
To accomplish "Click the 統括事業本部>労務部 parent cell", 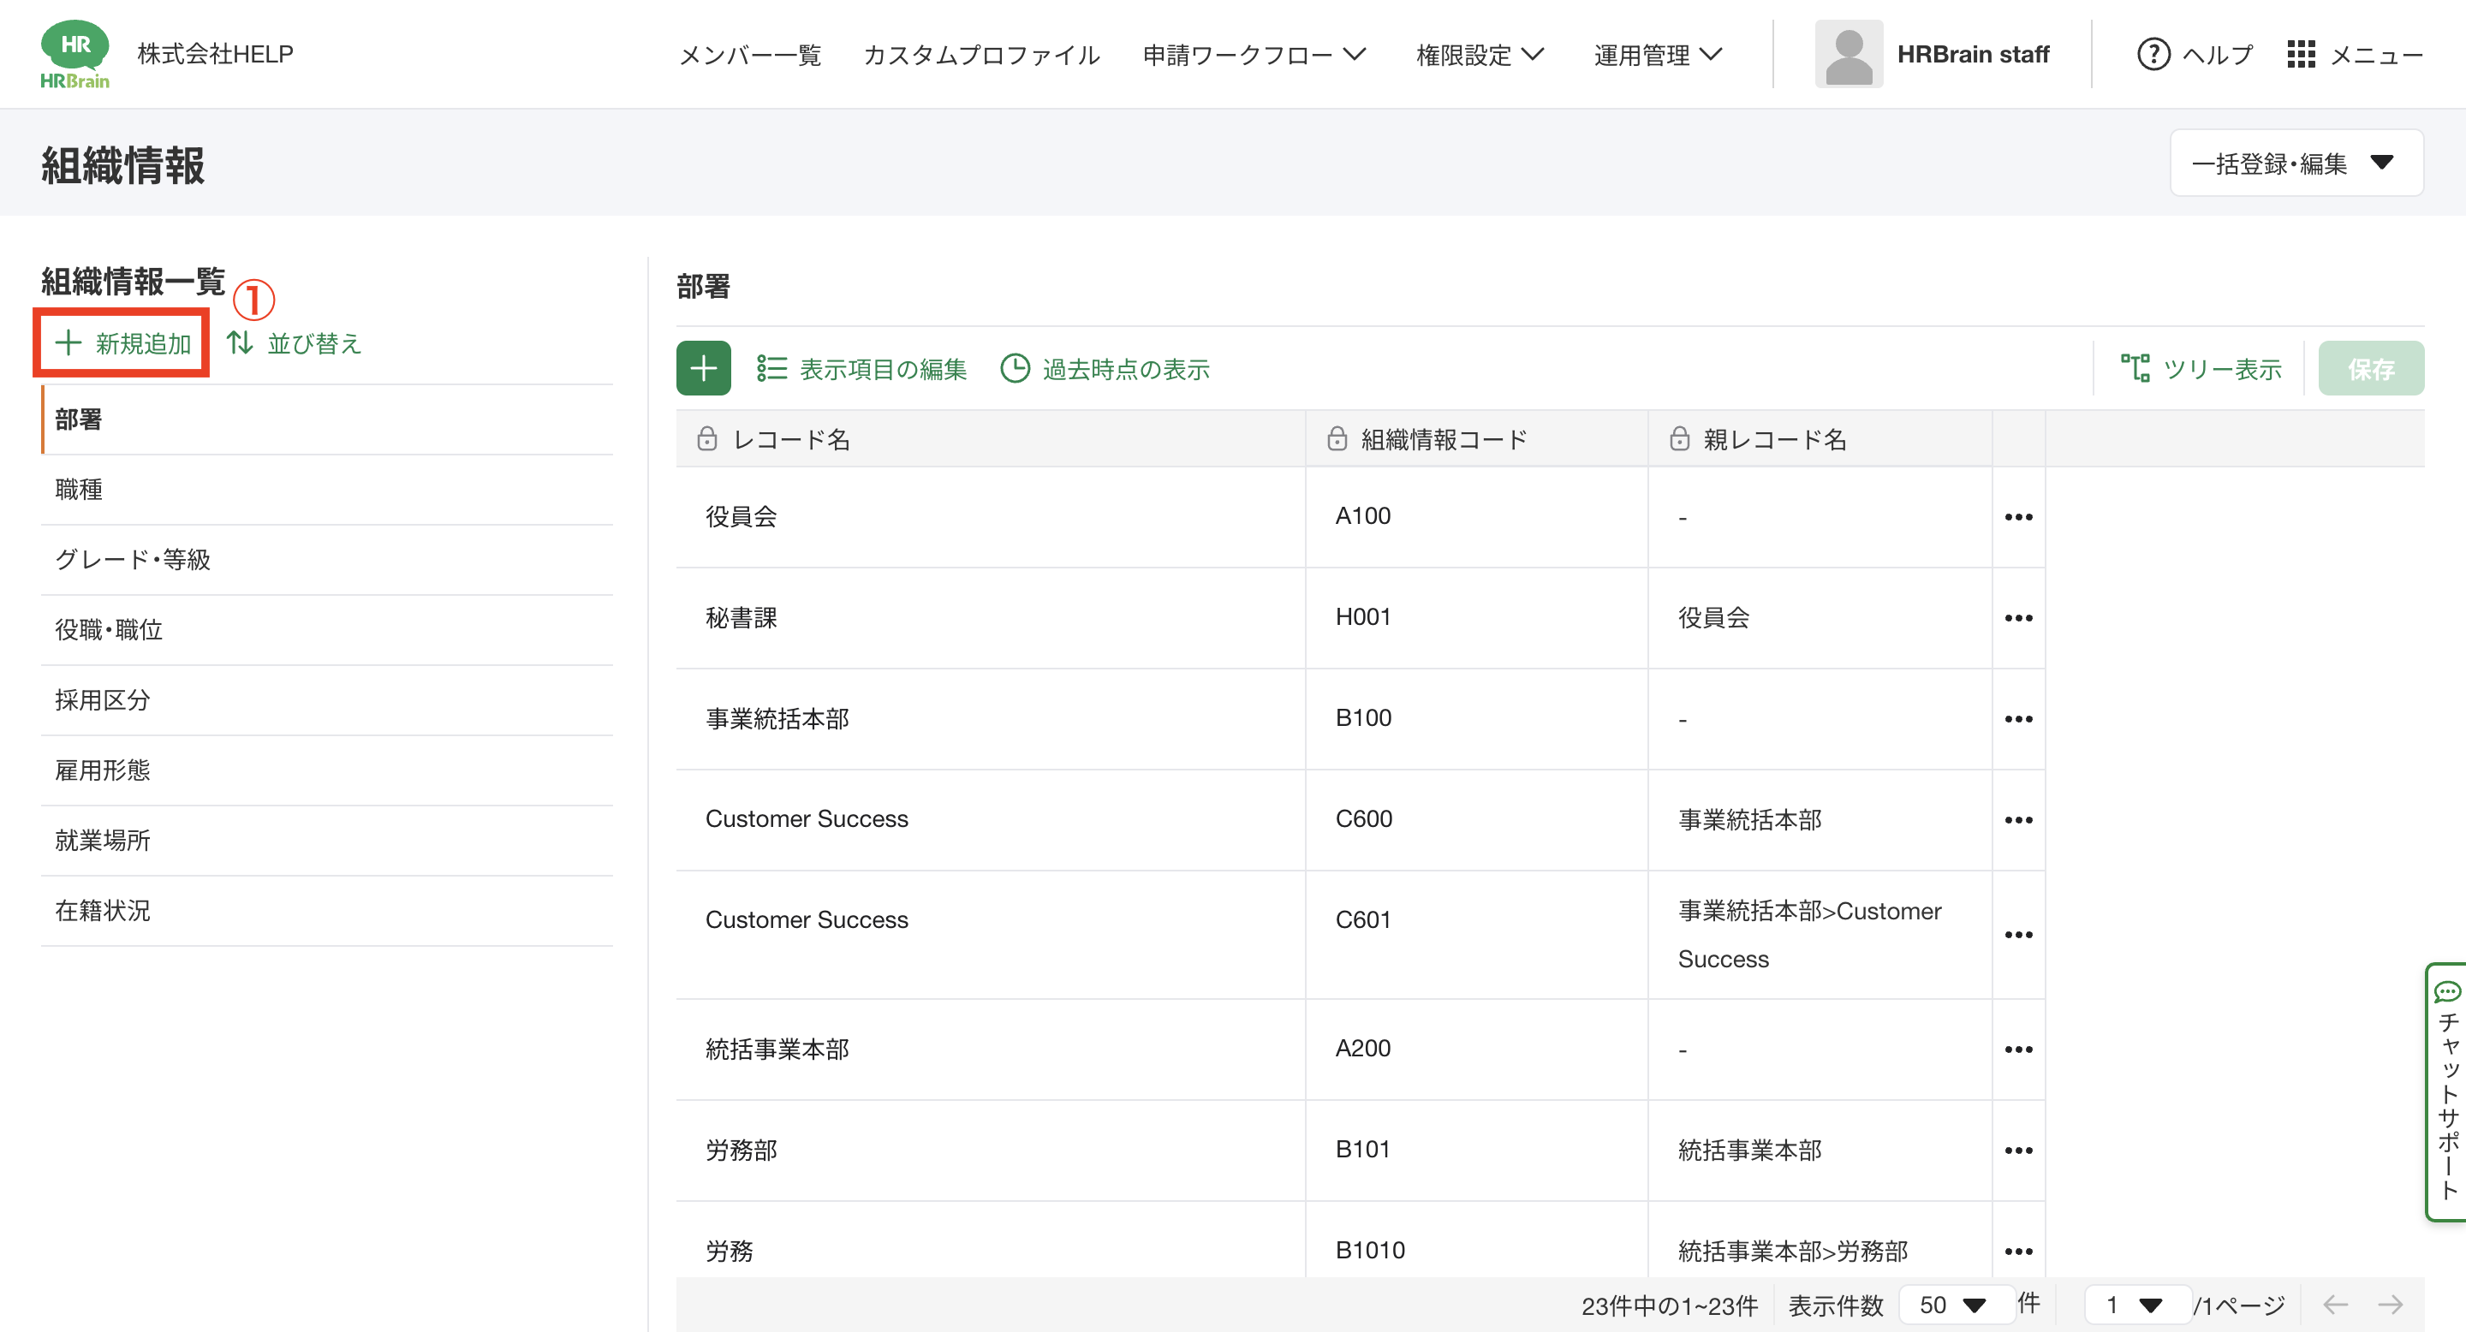I will pyautogui.click(x=1820, y=1240).
